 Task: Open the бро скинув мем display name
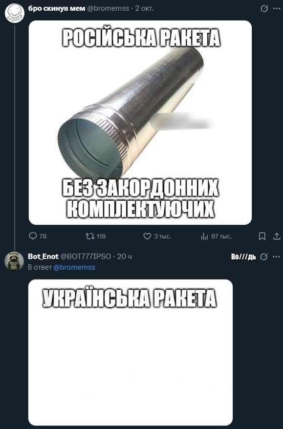click(x=57, y=8)
